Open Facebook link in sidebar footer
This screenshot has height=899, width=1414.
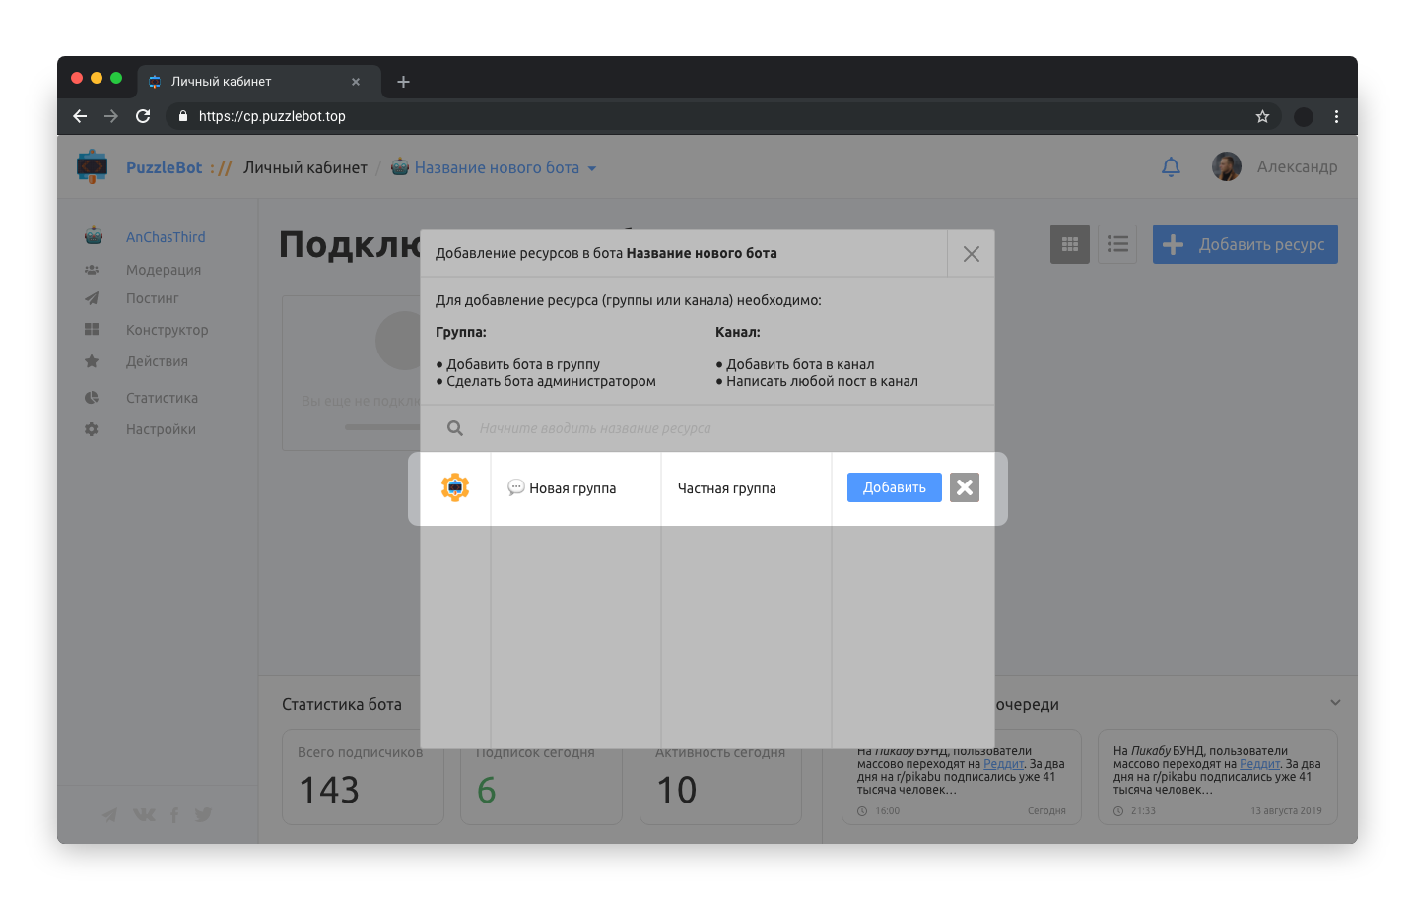coord(174,814)
